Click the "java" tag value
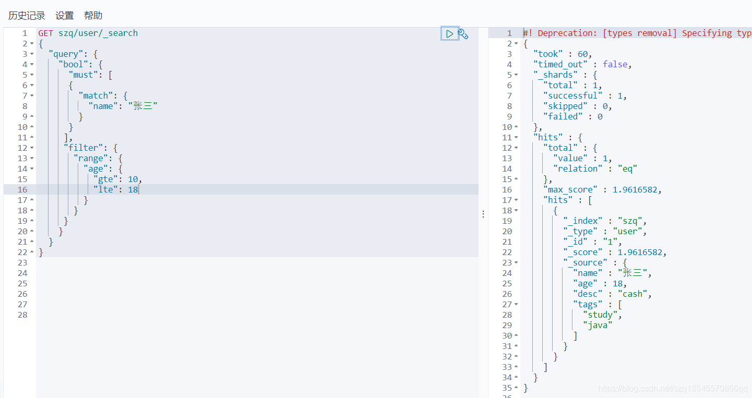 click(598, 325)
